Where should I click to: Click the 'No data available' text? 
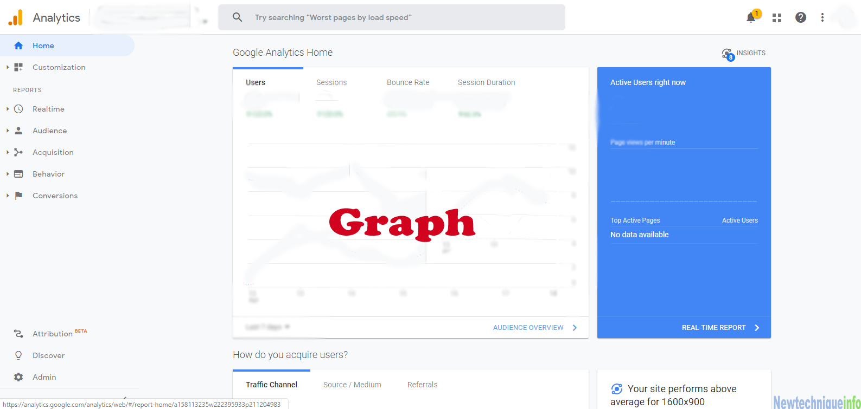point(640,235)
